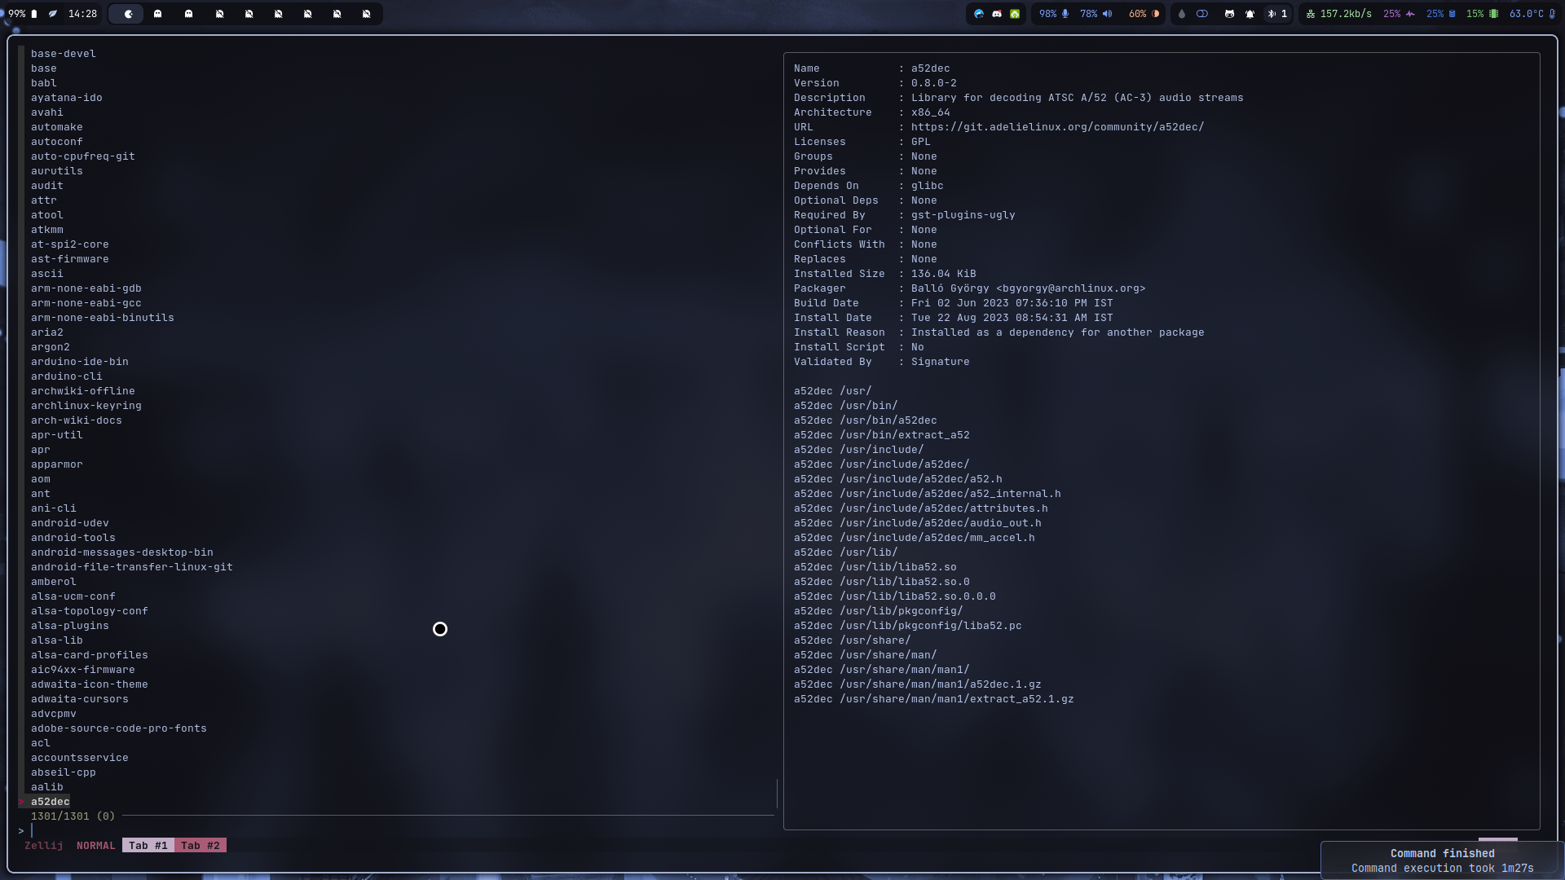Click the toggle pill icon in the bar
Viewport: 1565px width, 880px height.
1202,14
